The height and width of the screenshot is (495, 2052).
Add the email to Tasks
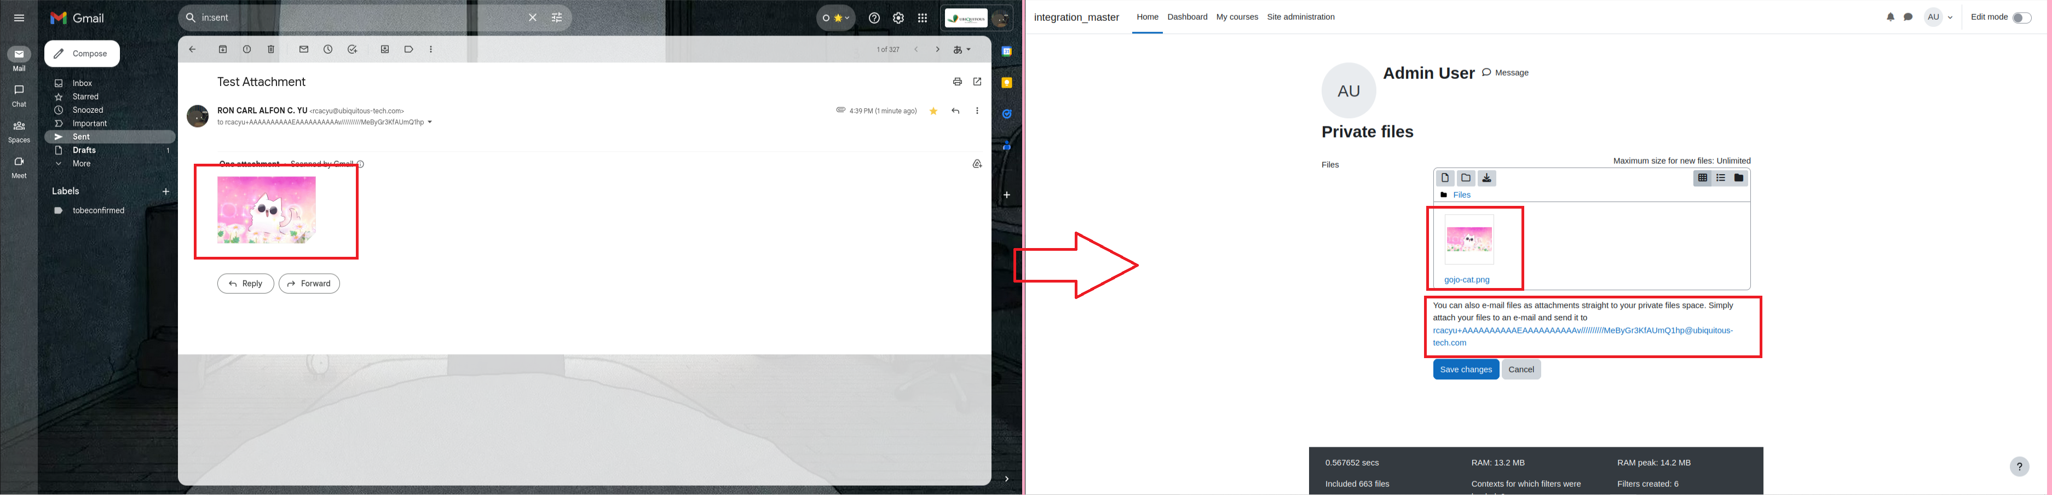(x=352, y=49)
